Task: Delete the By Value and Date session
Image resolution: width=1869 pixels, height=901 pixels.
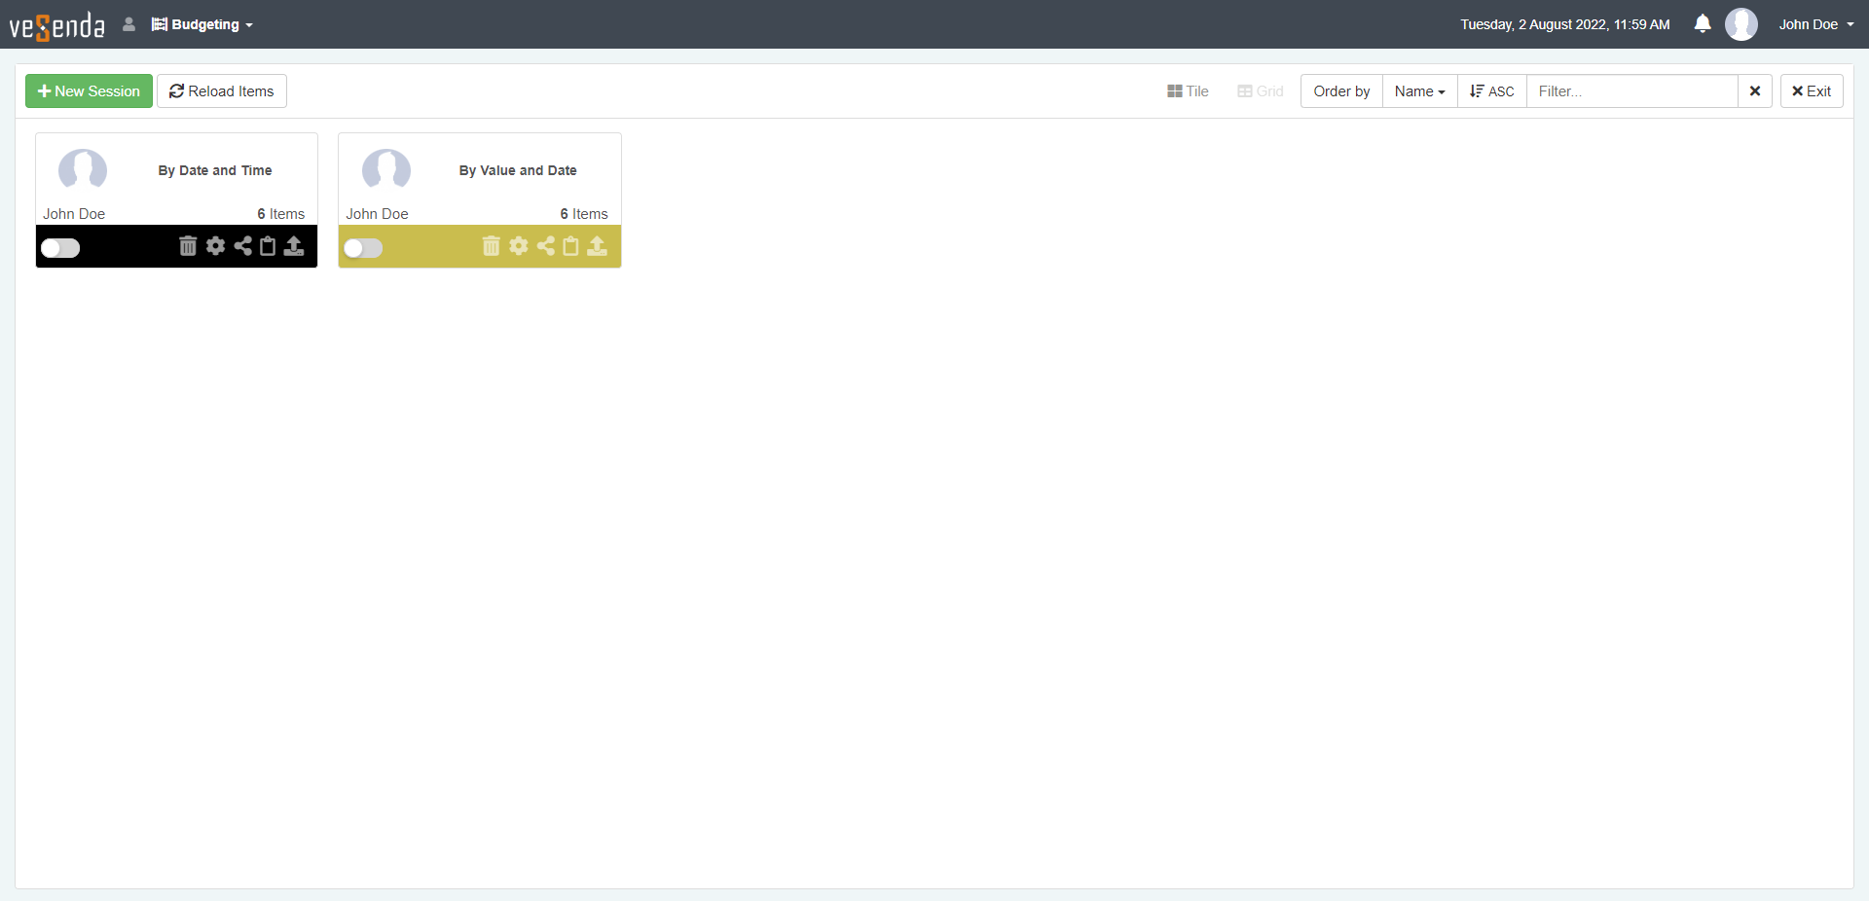Action: point(491,246)
